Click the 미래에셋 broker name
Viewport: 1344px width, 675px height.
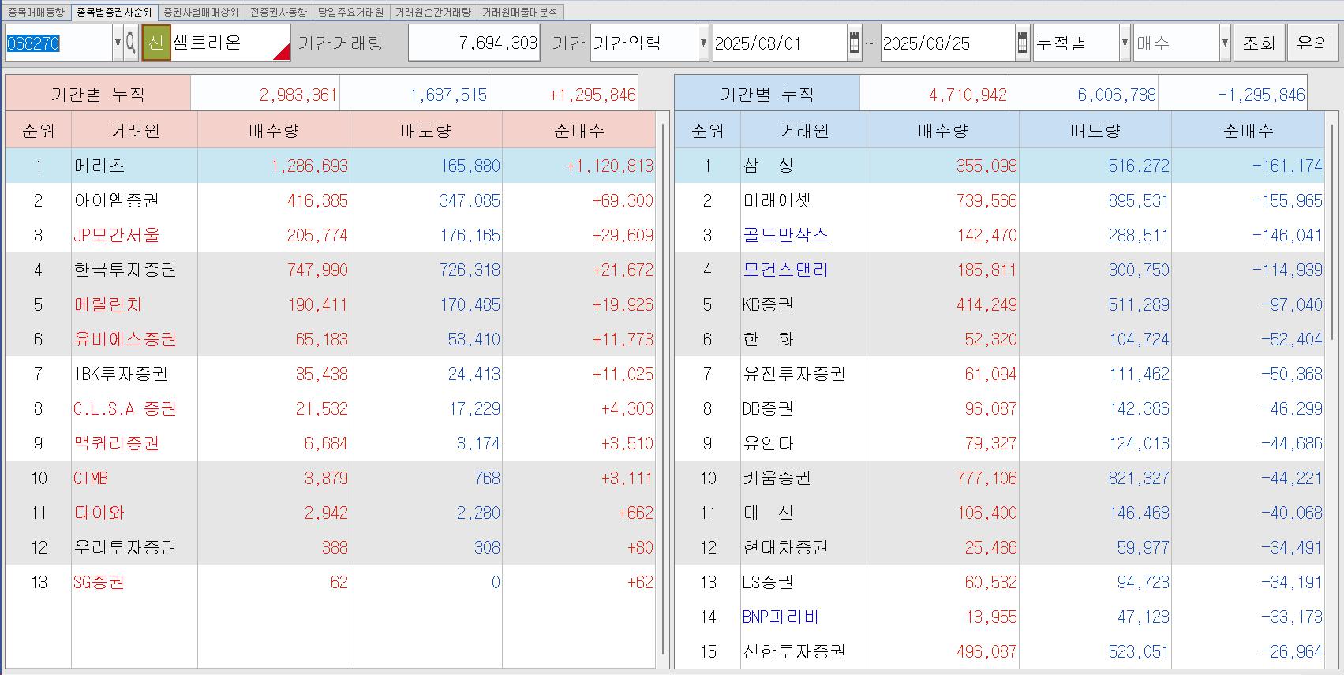pos(777,200)
